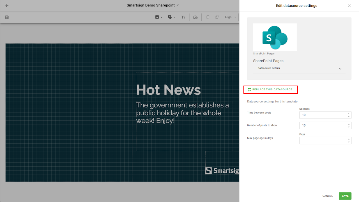This screenshot has width=359, height=202.
Task: Select the text tool icon
Action: pyautogui.click(x=183, y=17)
